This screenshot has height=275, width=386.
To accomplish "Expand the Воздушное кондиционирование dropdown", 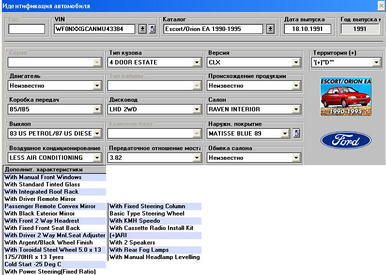I will [x=97, y=157].
